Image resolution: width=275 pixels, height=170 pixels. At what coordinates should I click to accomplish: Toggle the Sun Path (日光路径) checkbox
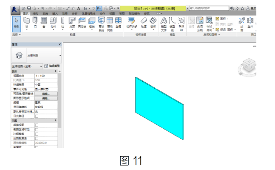(37, 116)
